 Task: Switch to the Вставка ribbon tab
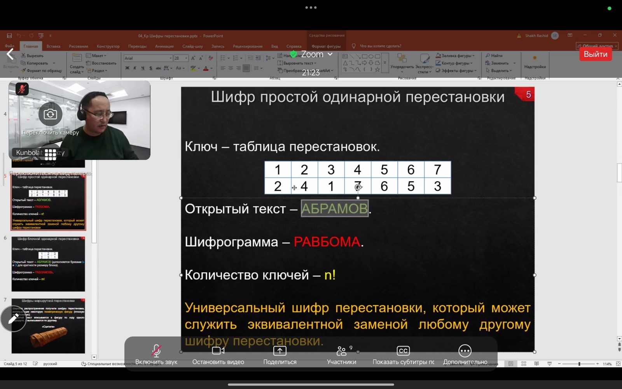53,46
